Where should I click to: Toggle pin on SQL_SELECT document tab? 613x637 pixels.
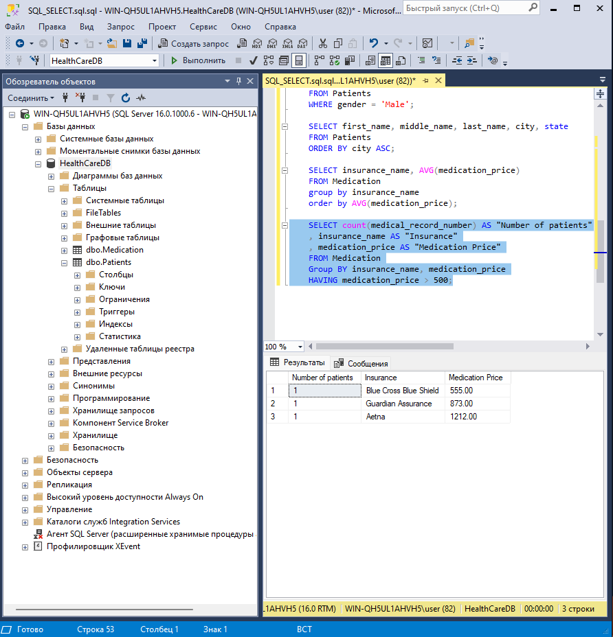tap(426, 80)
